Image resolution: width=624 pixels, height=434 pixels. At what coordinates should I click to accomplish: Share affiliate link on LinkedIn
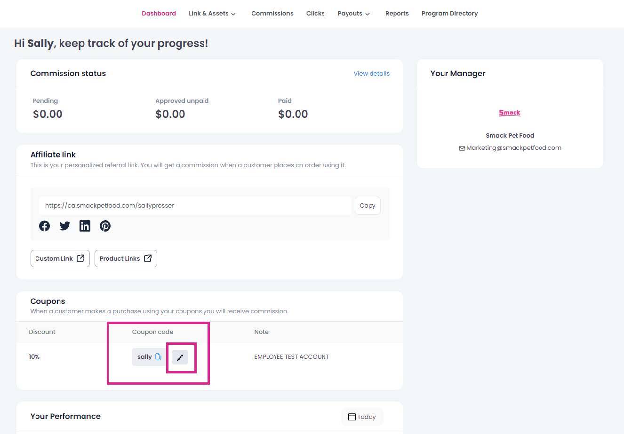(x=85, y=226)
